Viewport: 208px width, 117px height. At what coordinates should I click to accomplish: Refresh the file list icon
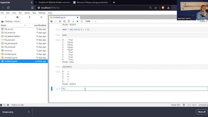click(x=41, y=17)
